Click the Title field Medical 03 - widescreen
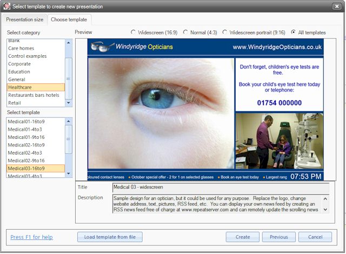Image resolution: width=346 pixels, height=254 pixels. pos(221,188)
